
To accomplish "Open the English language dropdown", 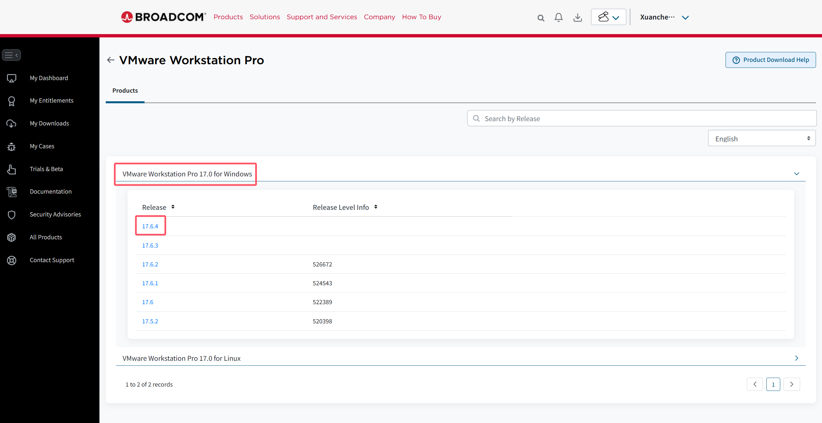I will pyautogui.click(x=762, y=138).
